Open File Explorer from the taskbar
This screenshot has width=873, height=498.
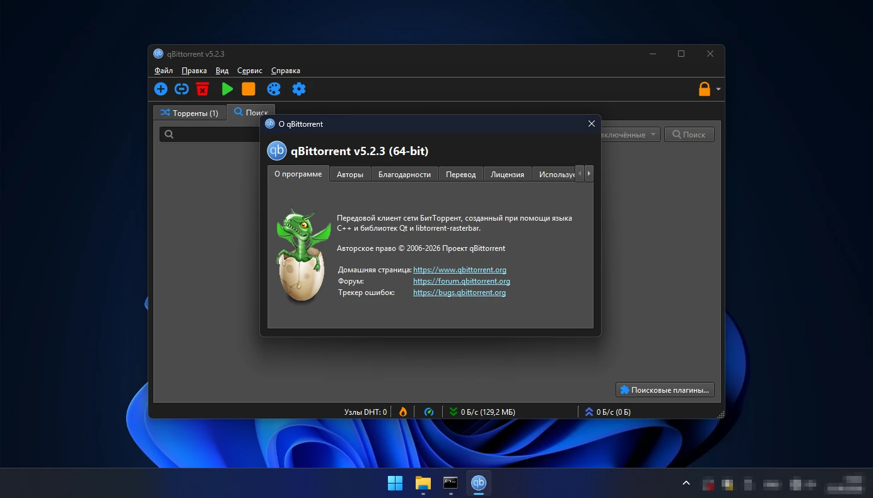(423, 483)
